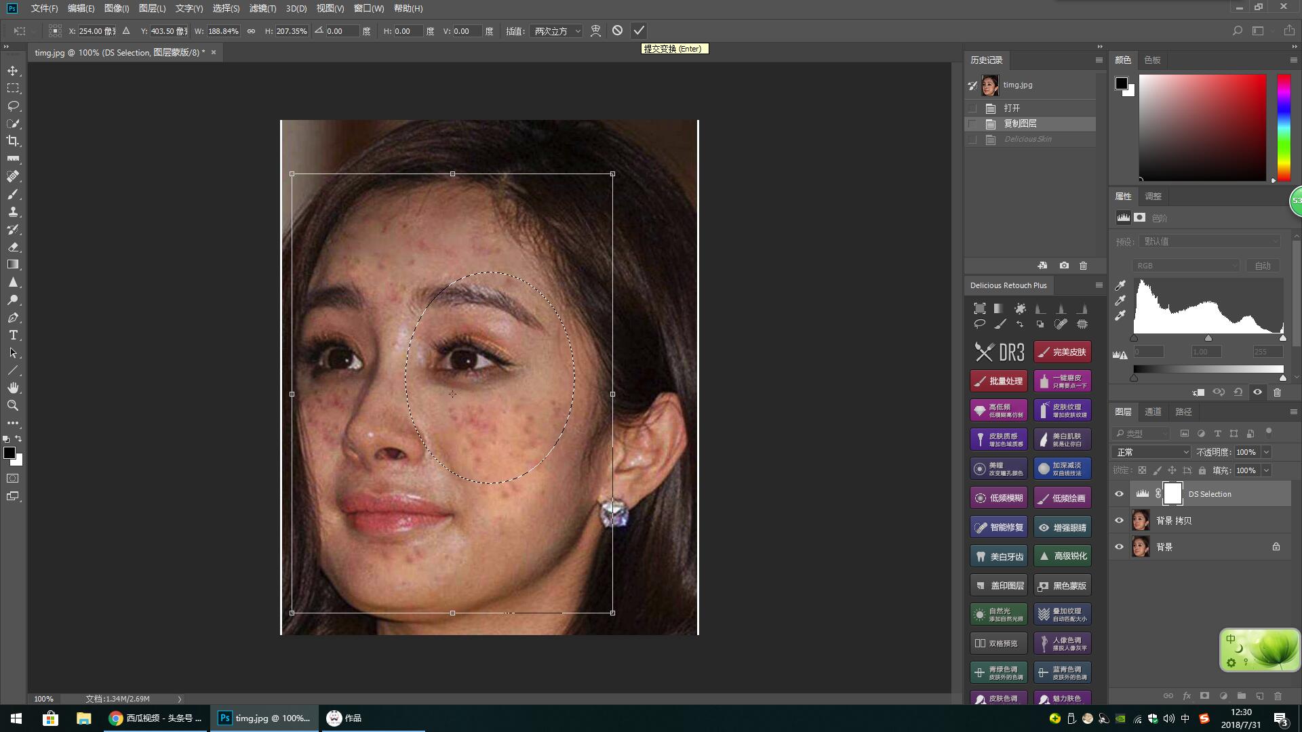Select the Pen tool
The width and height of the screenshot is (1302, 732).
click(x=13, y=317)
